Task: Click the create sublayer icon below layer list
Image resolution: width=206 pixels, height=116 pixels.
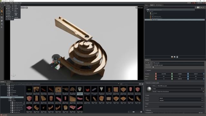Action: pyautogui.click(x=174, y=57)
